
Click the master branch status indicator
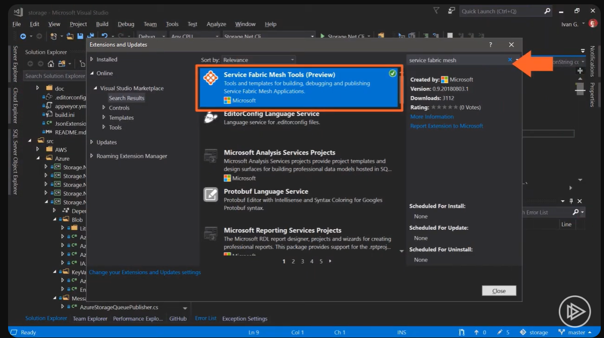tap(574, 332)
